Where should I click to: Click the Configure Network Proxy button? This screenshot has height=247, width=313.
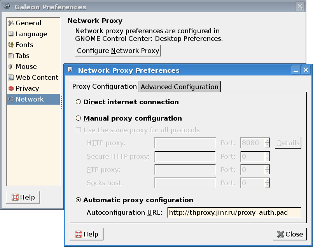[x=118, y=51]
